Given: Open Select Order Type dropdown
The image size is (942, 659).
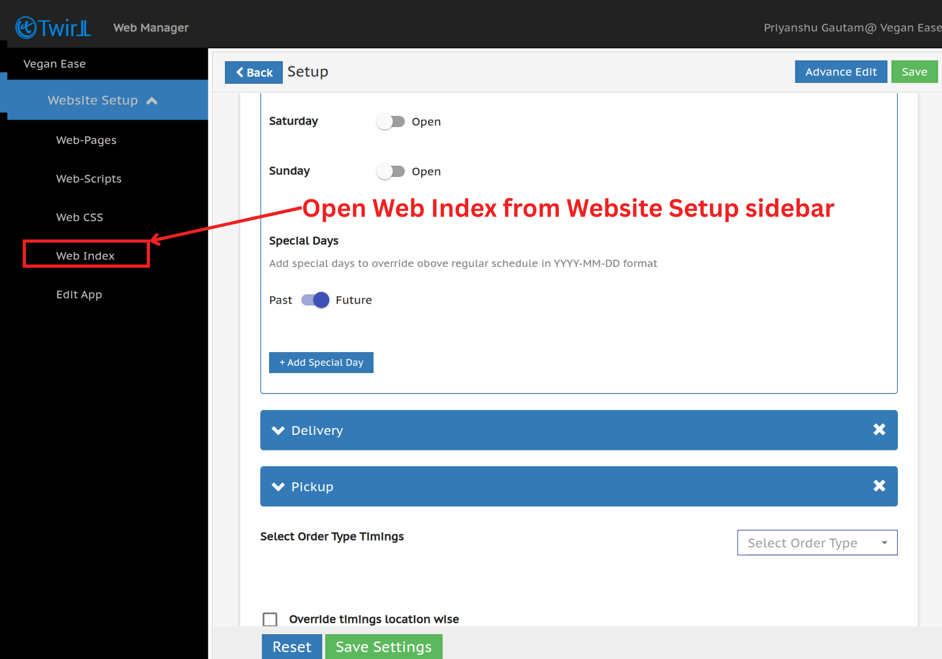Looking at the screenshot, I should click(817, 543).
